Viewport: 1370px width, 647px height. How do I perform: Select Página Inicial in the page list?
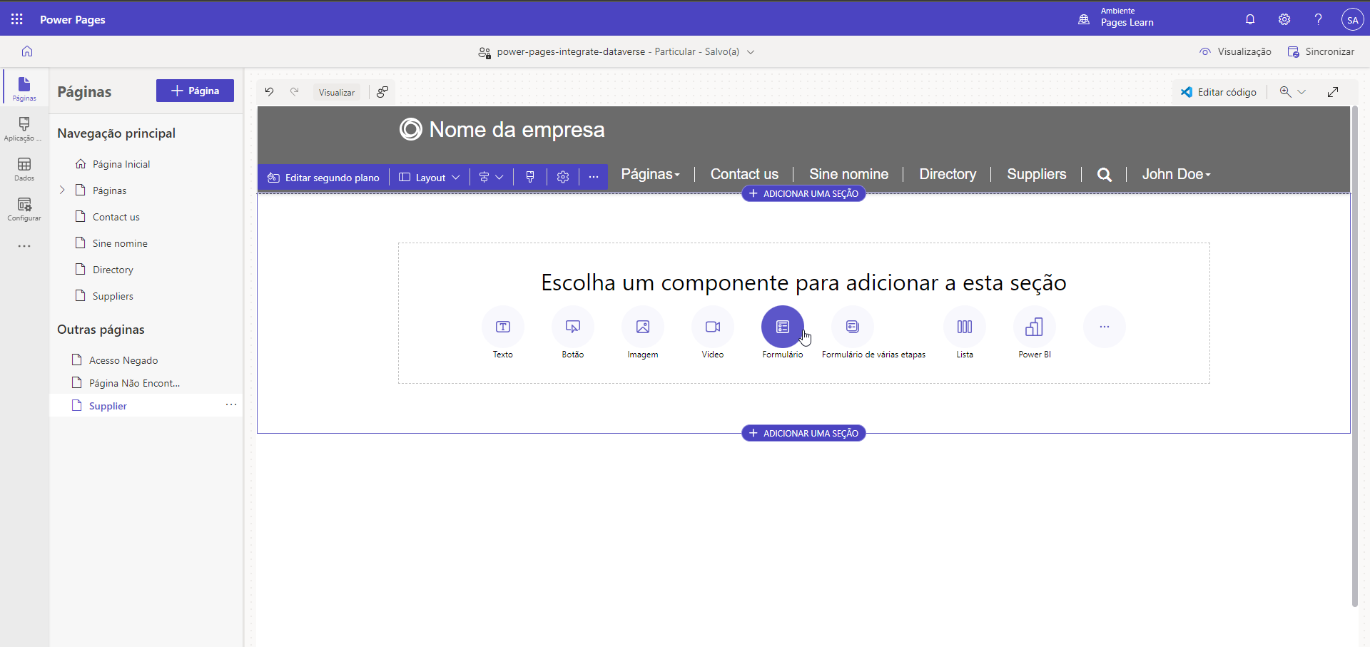tap(121, 164)
